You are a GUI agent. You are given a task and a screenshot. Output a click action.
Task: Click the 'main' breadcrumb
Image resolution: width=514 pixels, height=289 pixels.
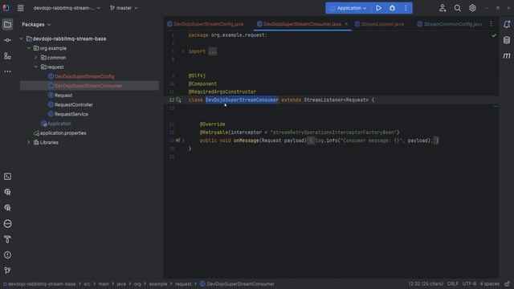104,284
